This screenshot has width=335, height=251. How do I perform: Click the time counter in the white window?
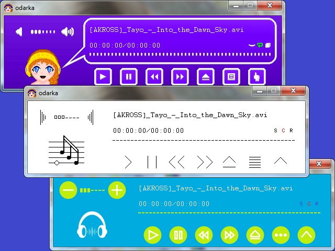(x=148, y=130)
